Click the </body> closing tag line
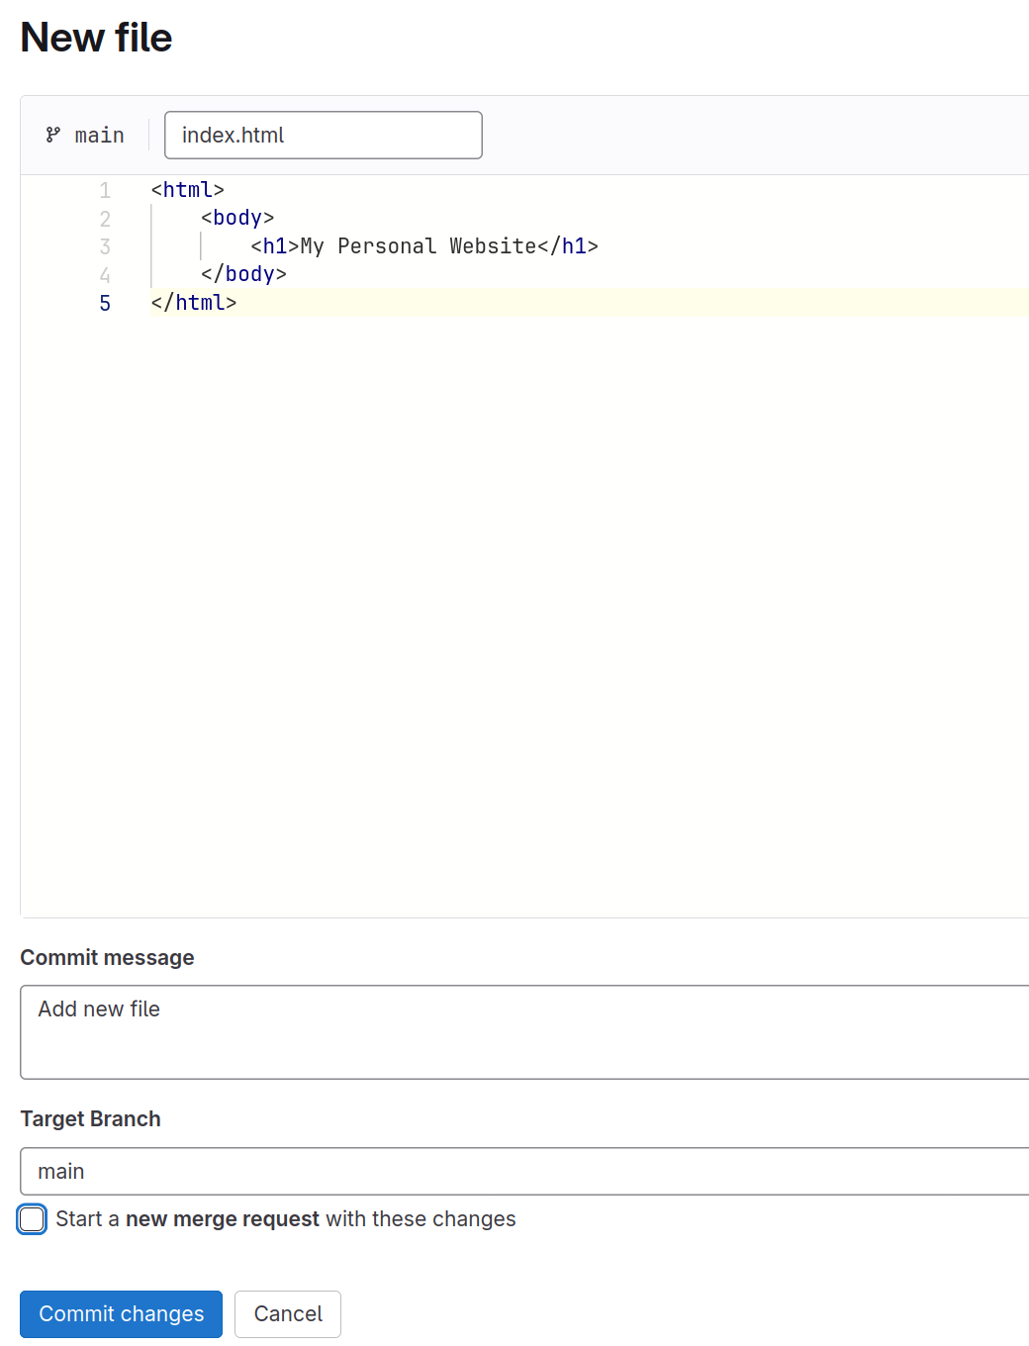The image size is (1029, 1346). pos(243,274)
